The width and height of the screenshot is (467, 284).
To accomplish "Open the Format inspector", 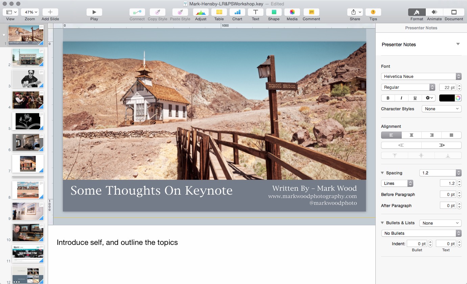I will [x=417, y=12].
